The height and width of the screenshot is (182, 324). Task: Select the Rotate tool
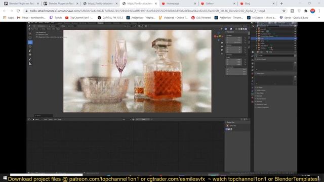(30, 47)
